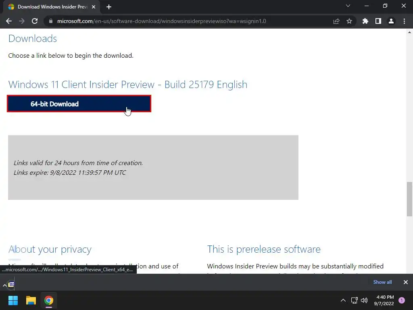Click the scrollbar up arrow
Viewport: 413px width, 310px height.
tap(409, 32)
